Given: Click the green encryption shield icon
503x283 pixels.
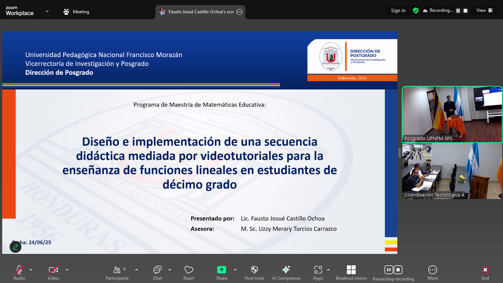Looking at the screenshot, I should (416, 11).
